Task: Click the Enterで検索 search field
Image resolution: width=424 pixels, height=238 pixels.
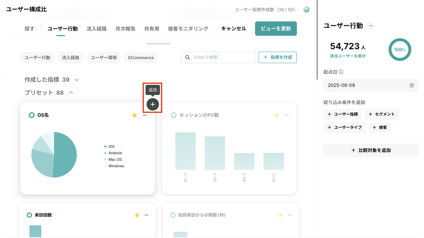Action: (218, 57)
